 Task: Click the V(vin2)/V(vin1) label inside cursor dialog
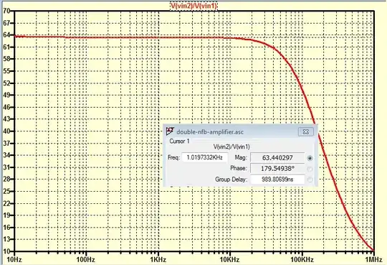pos(231,147)
